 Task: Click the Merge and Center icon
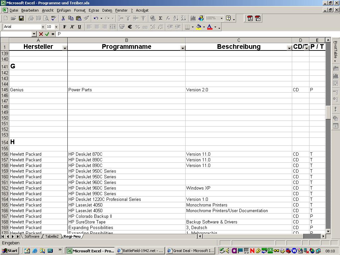click(113, 27)
